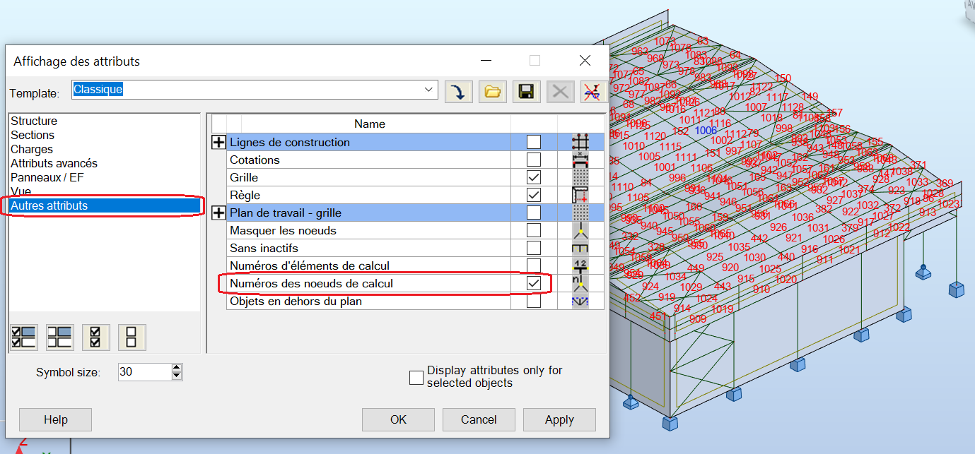Enable the Cotations checkbox
The width and height of the screenshot is (975, 454).
(x=534, y=160)
